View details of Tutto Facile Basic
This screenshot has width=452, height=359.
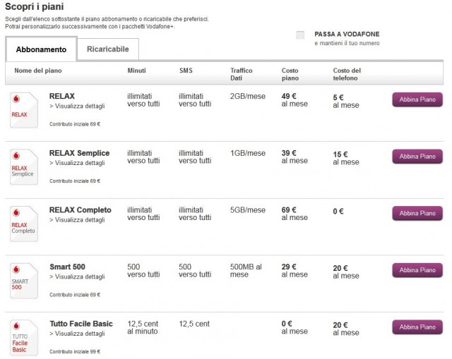(x=77, y=334)
